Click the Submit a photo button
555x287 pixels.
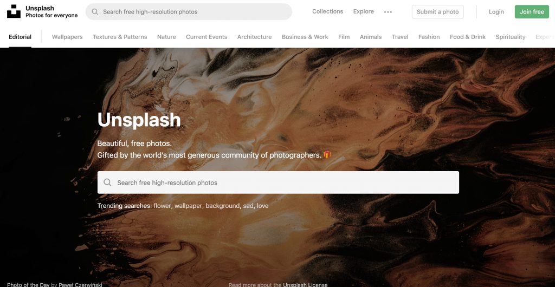[x=438, y=12]
